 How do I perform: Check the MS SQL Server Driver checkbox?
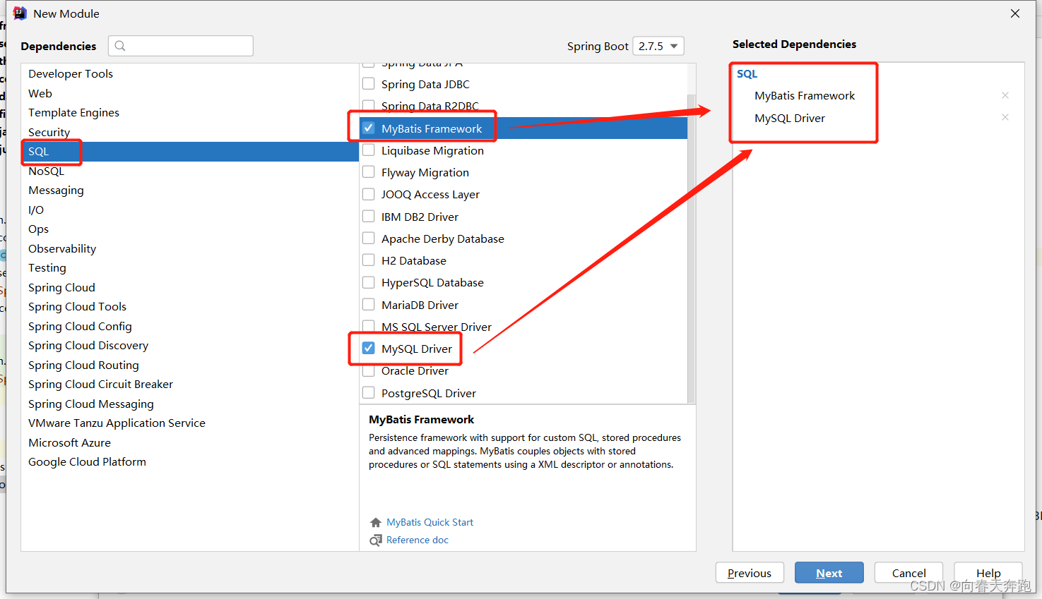click(369, 327)
